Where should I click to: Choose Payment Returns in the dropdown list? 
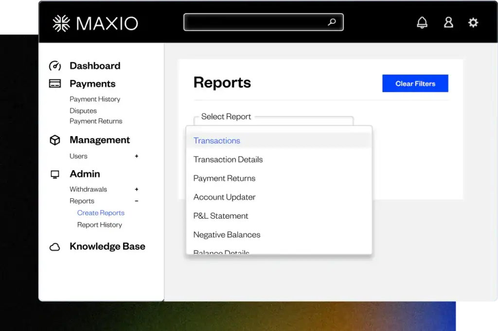tap(279, 178)
